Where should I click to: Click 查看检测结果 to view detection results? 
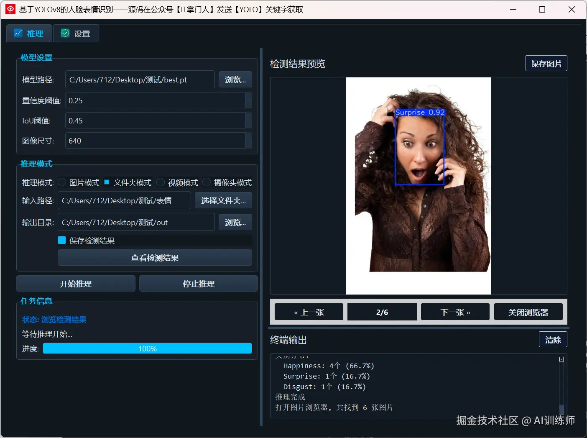tap(154, 258)
